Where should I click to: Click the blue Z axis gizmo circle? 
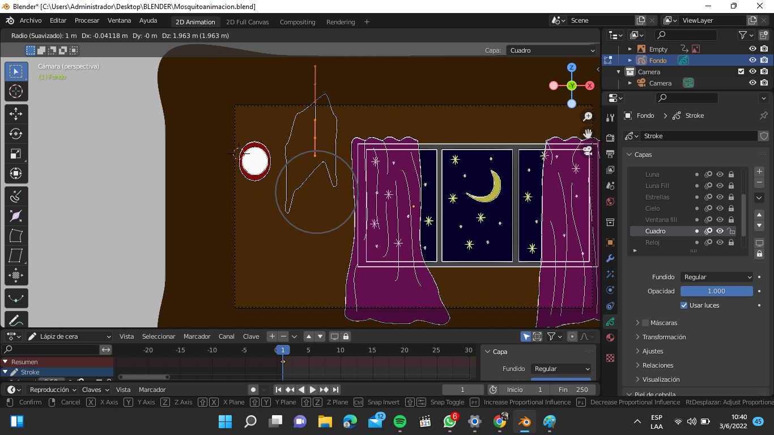(572, 67)
